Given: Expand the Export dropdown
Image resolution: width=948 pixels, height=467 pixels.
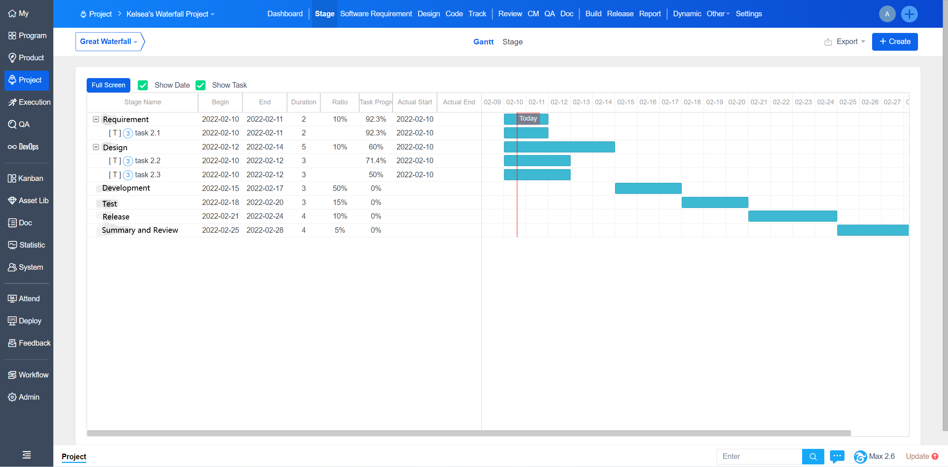Looking at the screenshot, I should point(847,41).
